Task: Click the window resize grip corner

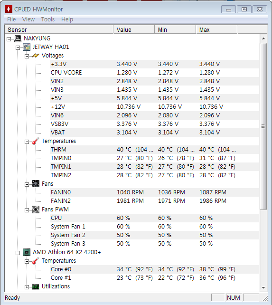Action: (x=265, y=298)
